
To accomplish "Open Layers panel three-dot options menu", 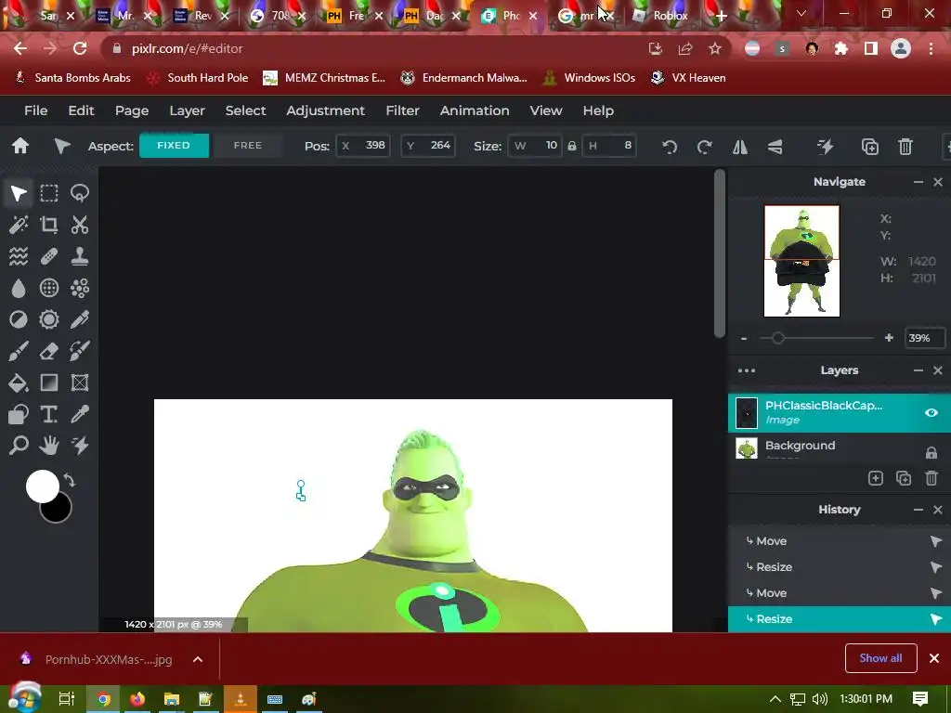I will coord(747,370).
